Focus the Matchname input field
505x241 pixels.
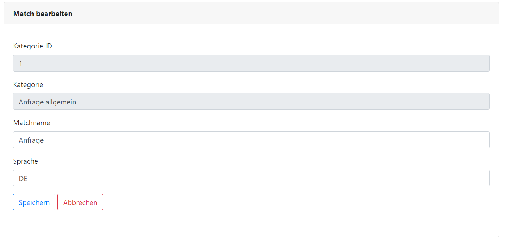point(251,140)
